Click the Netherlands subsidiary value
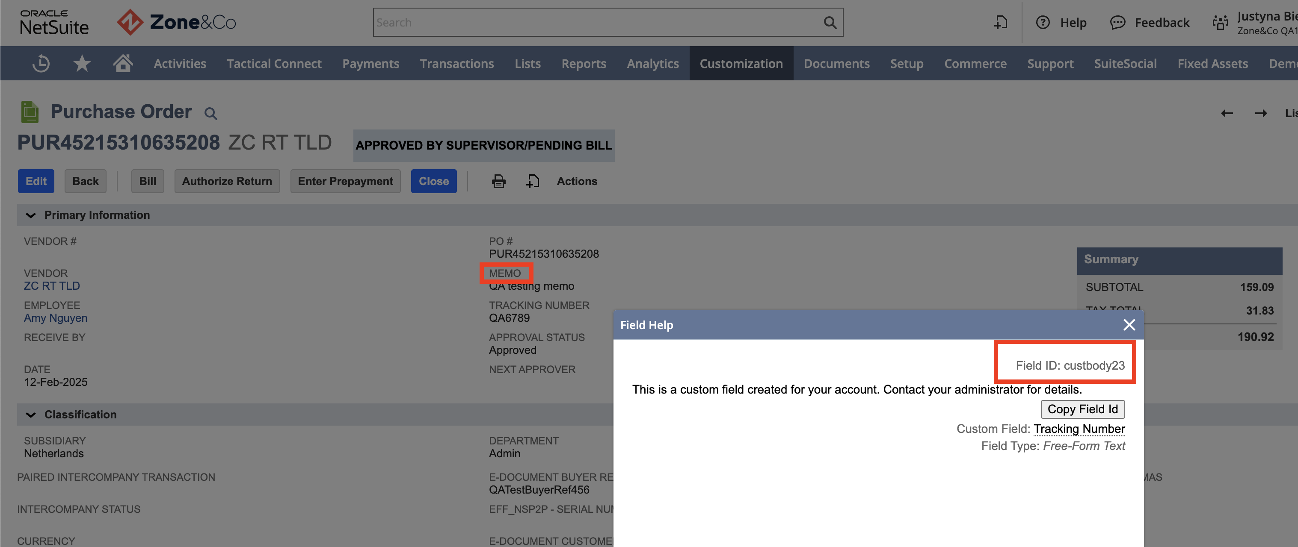This screenshot has width=1298, height=547. point(54,454)
